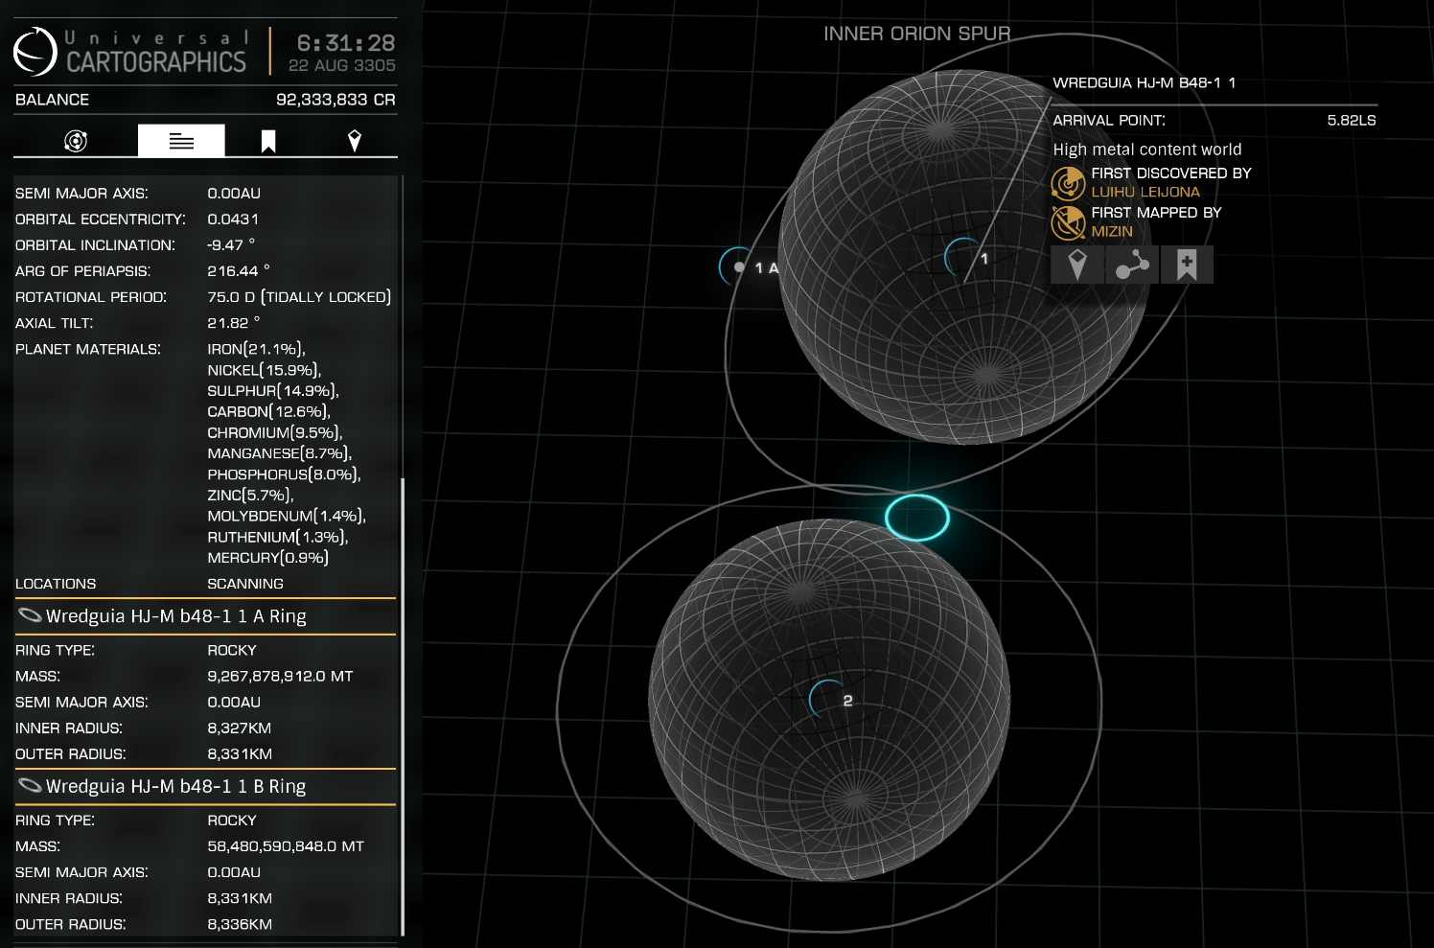The image size is (1434, 948).
Task: Select the Wredguia HJ-M b48-1 1 B Ring header
Action: [205, 786]
